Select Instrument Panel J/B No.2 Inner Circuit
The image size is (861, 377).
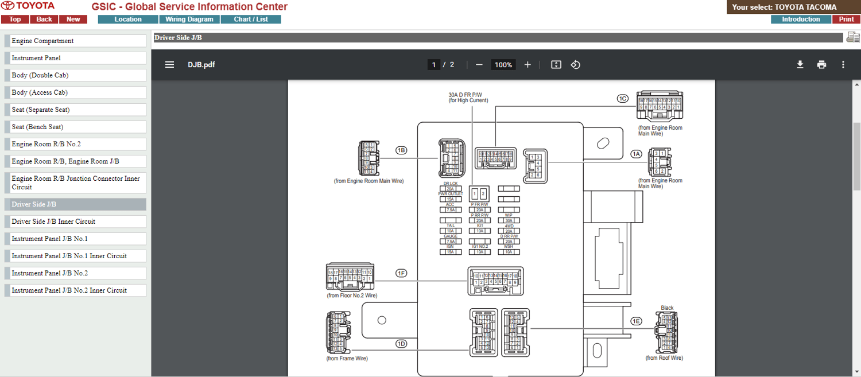pyautogui.click(x=75, y=290)
